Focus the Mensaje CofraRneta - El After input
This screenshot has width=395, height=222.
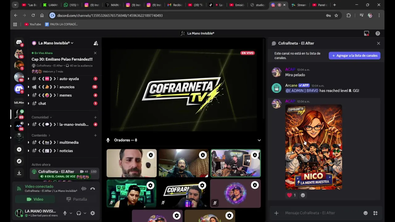point(322,213)
